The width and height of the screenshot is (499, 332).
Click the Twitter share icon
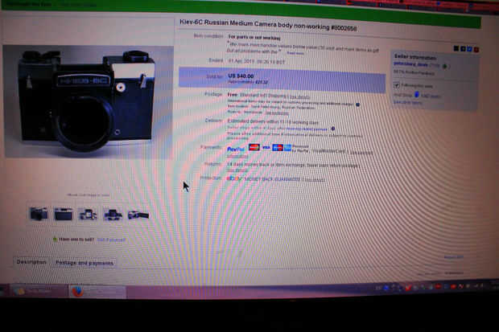[469, 49]
